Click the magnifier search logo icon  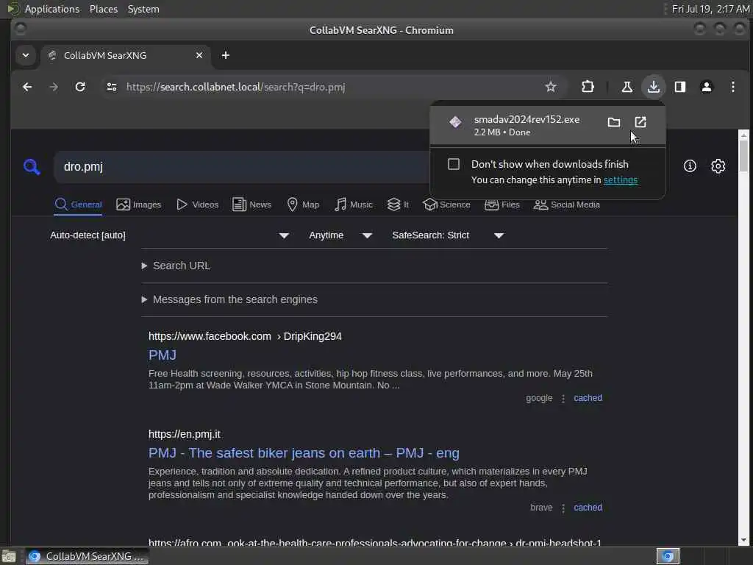click(x=32, y=167)
